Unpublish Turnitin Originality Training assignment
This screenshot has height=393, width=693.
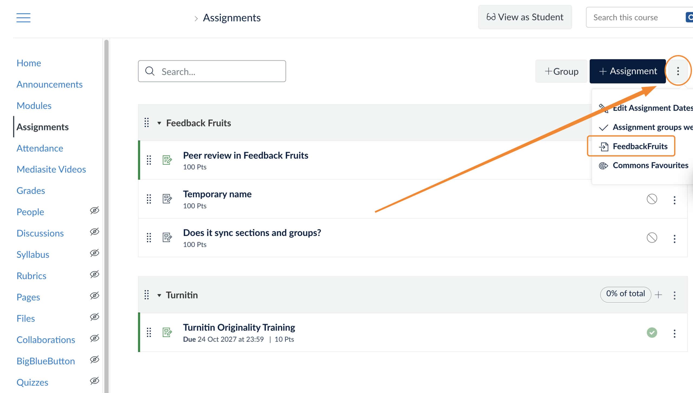(652, 333)
